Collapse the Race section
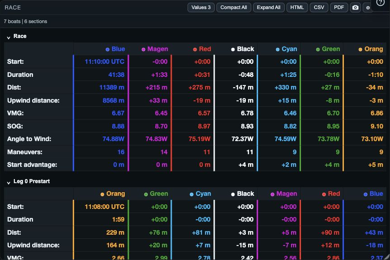This screenshot has width=390, height=260. click(x=9, y=37)
